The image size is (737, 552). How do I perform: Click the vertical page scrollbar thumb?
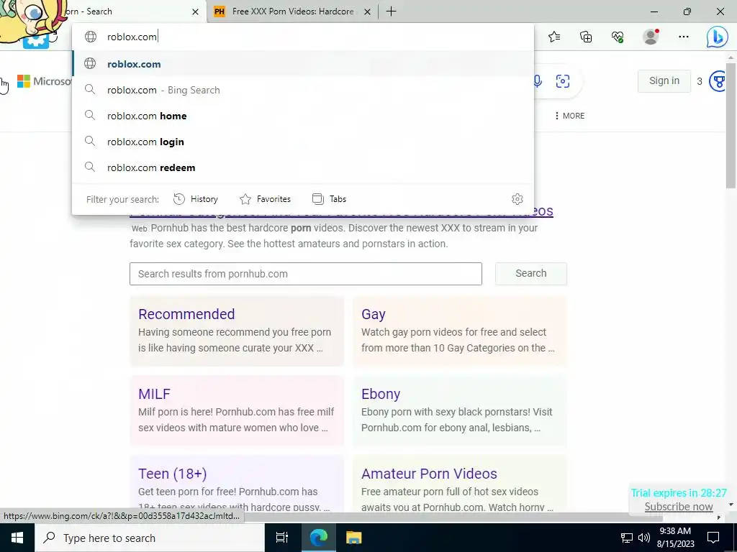731,124
